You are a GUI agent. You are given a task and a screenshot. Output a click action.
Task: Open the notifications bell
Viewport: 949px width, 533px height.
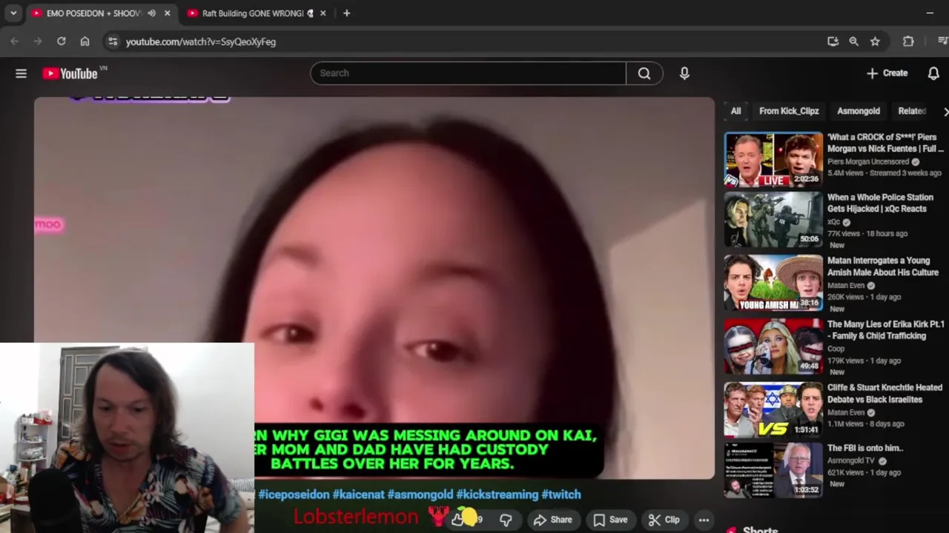tap(933, 73)
